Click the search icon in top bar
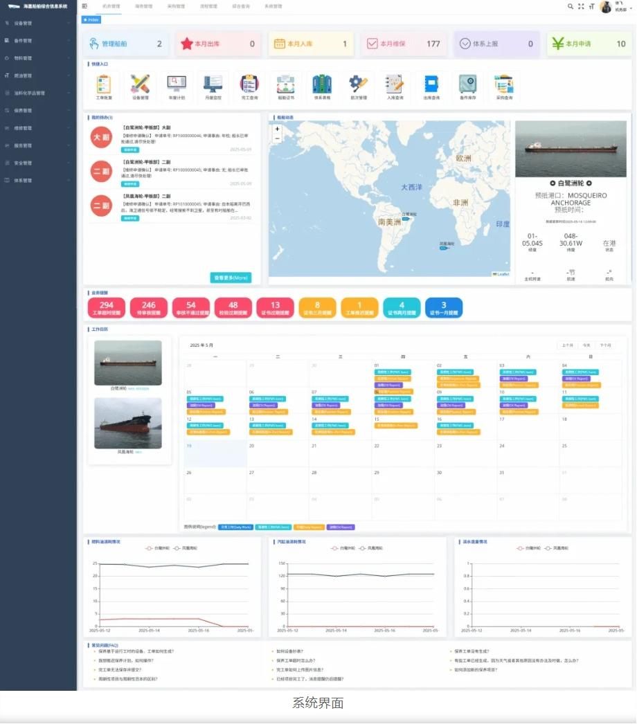This screenshot has height=724, width=637. click(571, 6)
